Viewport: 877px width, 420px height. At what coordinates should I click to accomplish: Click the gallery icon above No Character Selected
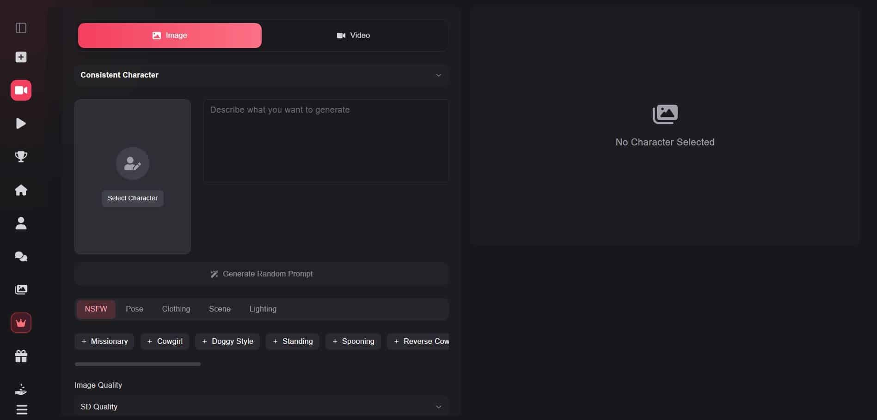665,114
